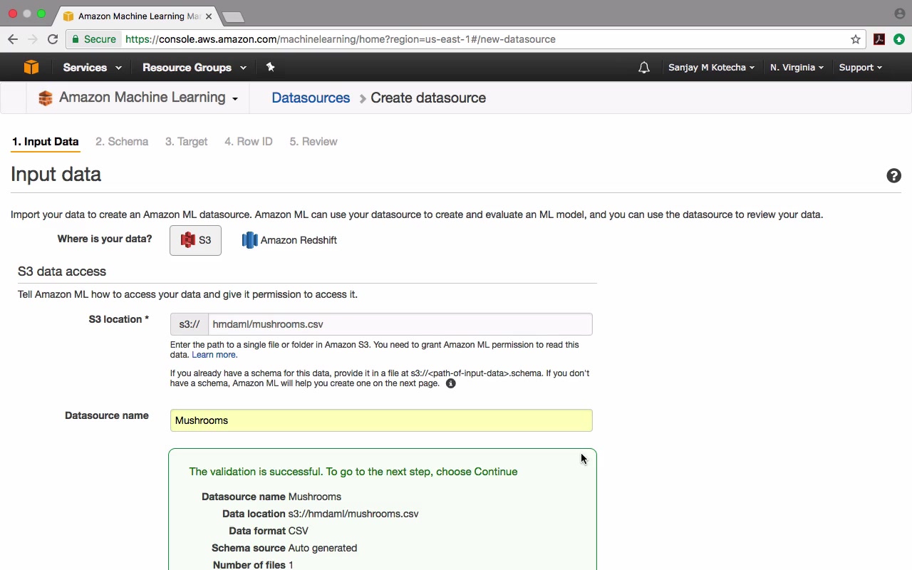Open the N. Virginia region selector

click(797, 68)
